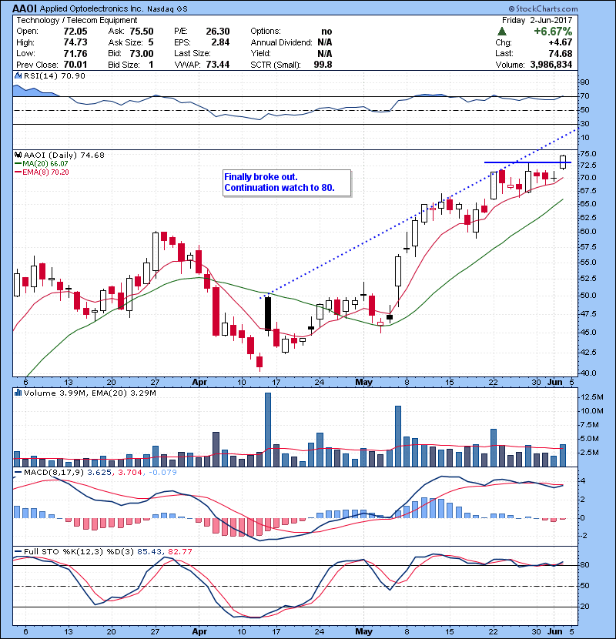Click the header Volume figure 3,986,834
This screenshot has height=639, width=616.
[x=551, y=65]
